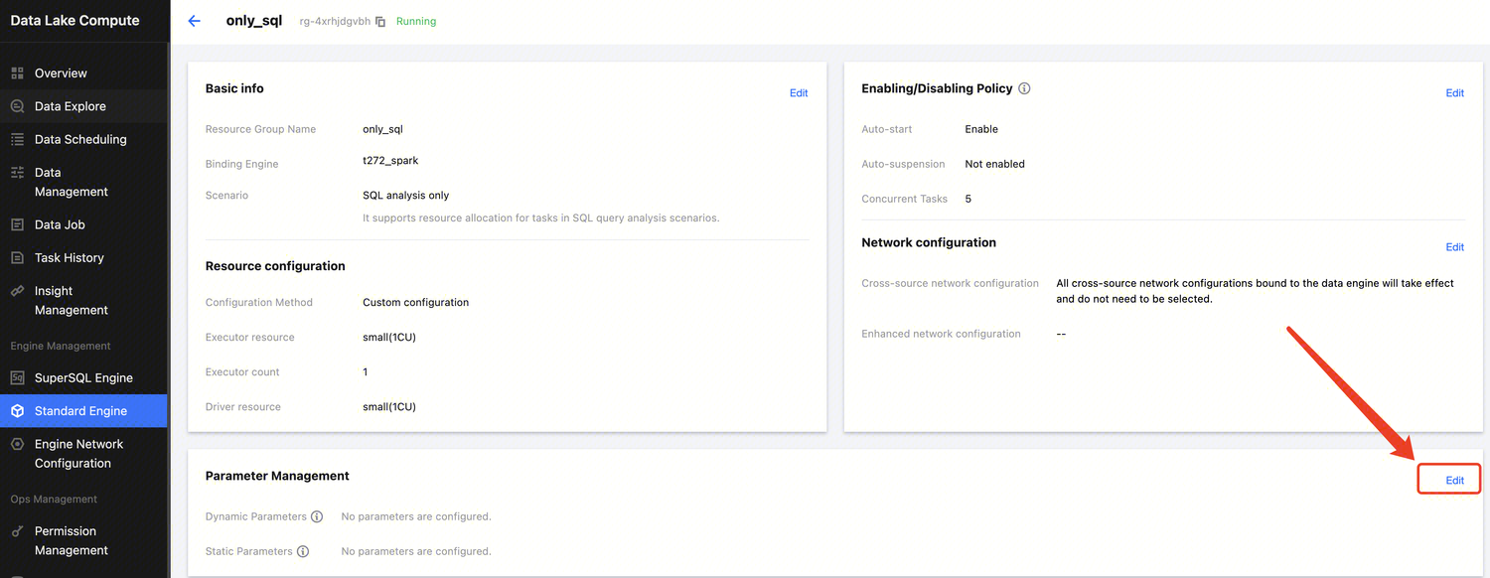This screenshot has height=578, width=1490.
Task: Open Engine Network Configuration page
Action: [x=78, y=454]
